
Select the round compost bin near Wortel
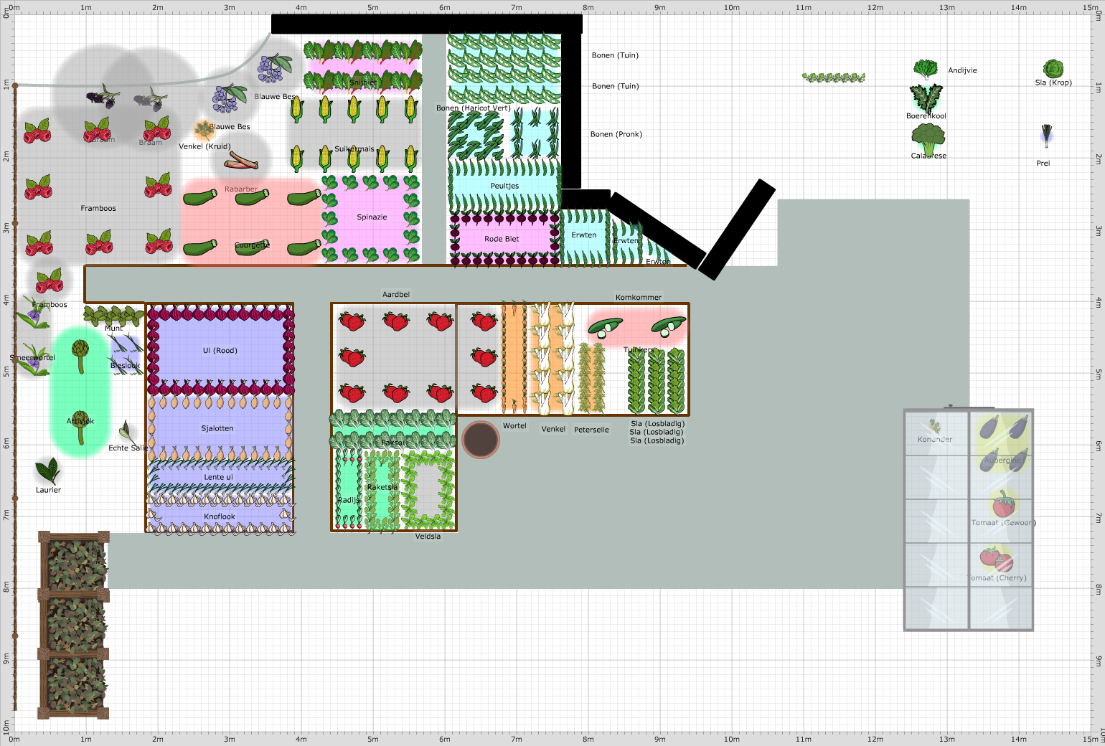coord(480,440)
